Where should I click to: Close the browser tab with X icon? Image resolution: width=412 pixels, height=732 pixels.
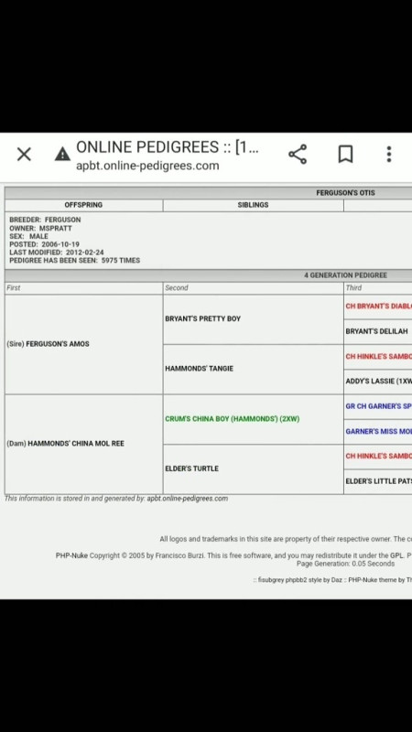[x=24, y=154]
